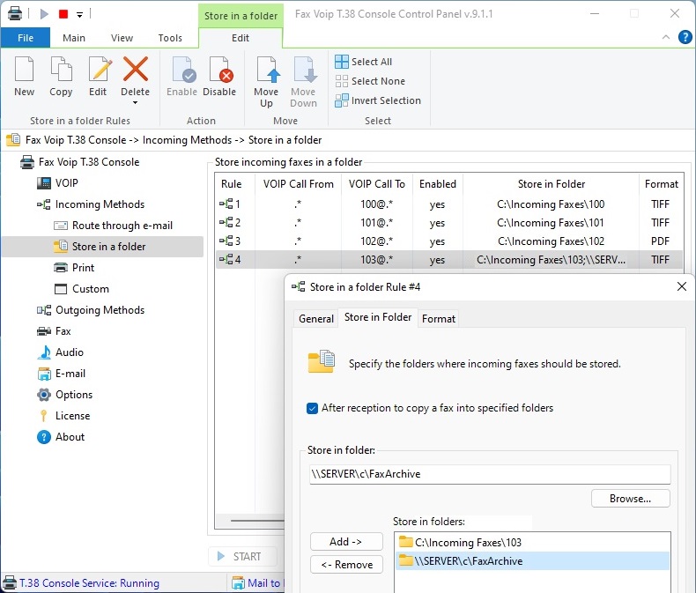696x593 pixels.
Task: Click the New rule icon
Action: (24, 69)
